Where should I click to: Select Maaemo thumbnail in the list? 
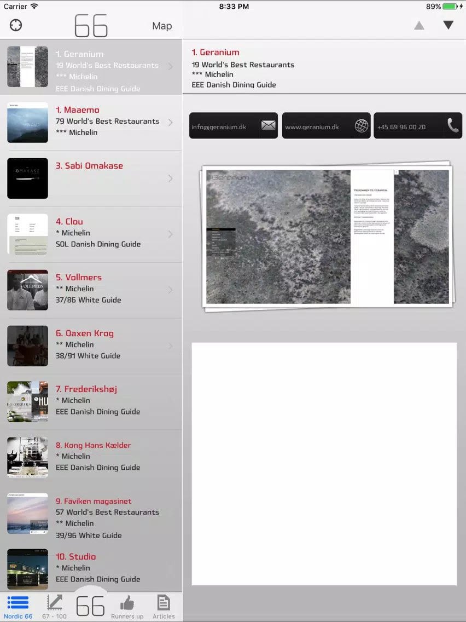[27, 123]
